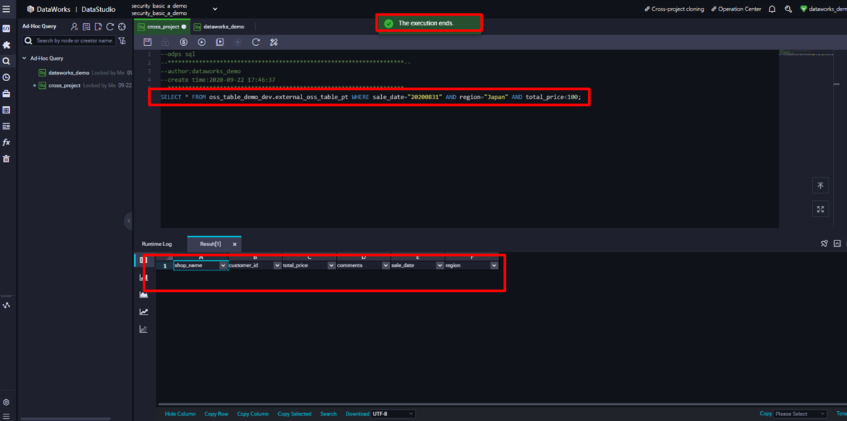Open the Copy 'Please Select' dropdown
847x421 pixels.
[800, 414]
